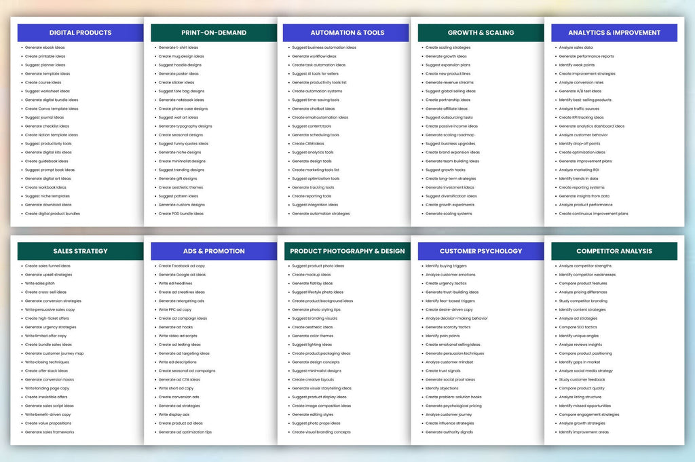
Task: Select 'Create digital product bundles' item
Action: point(52,214)
